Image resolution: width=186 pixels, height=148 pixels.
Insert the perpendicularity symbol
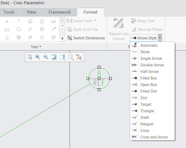(7, 37)
